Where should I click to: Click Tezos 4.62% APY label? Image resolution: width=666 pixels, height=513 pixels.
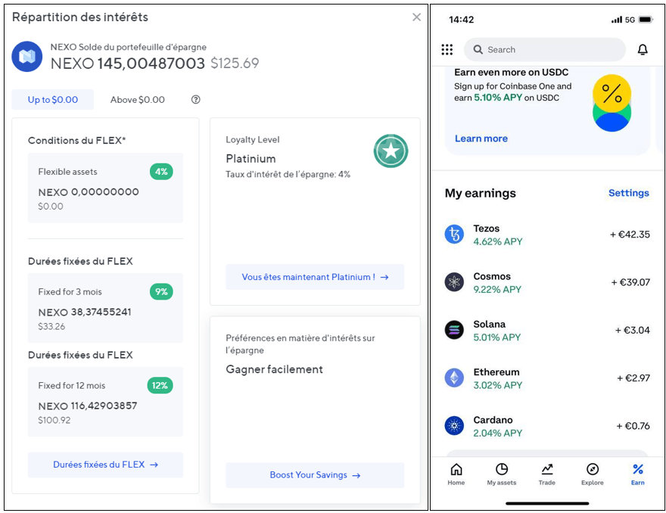pyautogui.click(x=498, y=241)
